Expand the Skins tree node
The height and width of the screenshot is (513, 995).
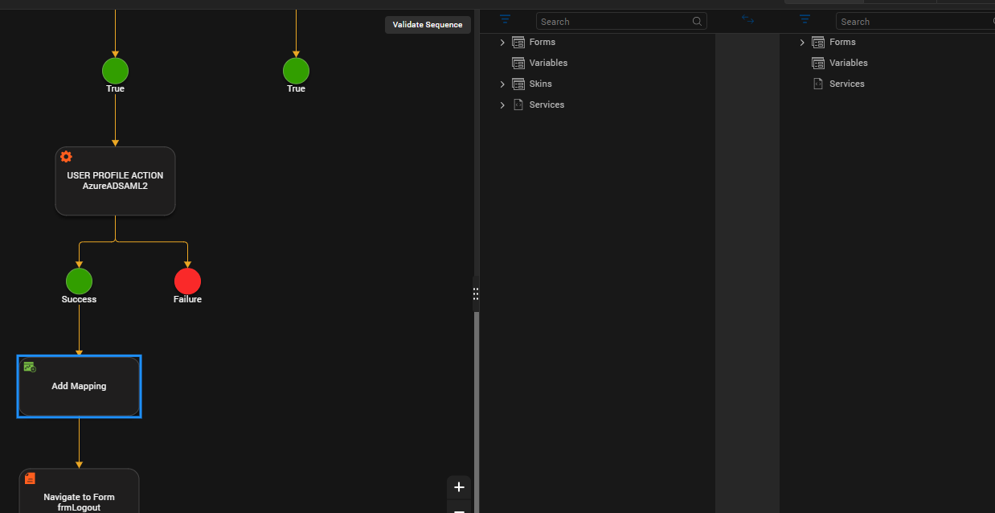[502, 84]
